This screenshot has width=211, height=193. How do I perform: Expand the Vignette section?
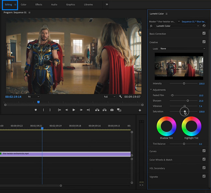pos(154,177)
